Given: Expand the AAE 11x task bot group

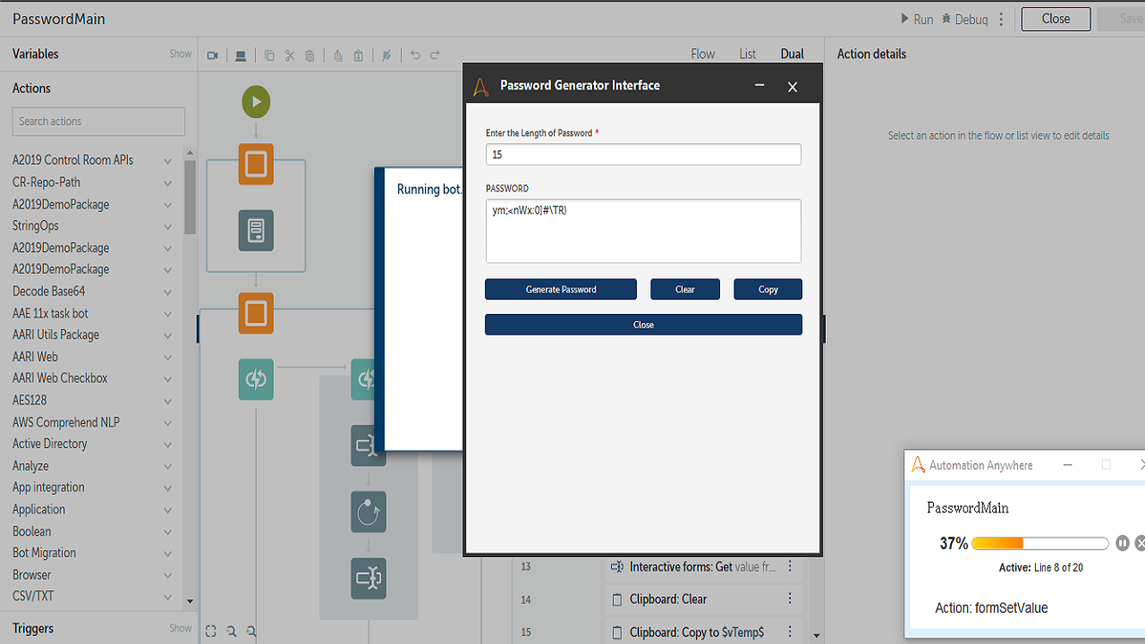Looking at the screenshot, I should [x=167, y=314].
